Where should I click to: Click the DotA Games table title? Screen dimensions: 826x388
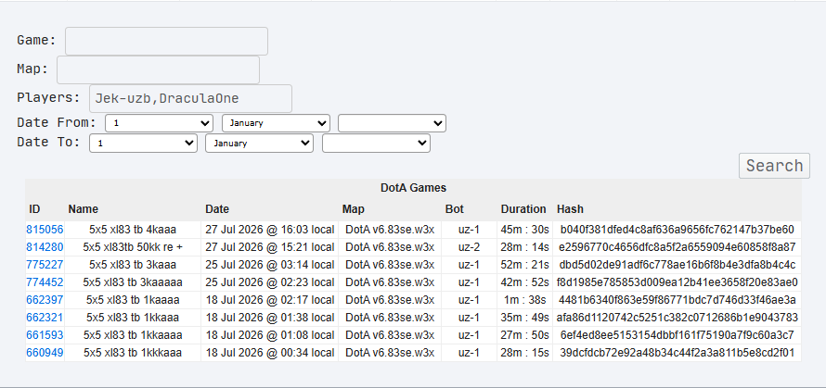[414, 188]
